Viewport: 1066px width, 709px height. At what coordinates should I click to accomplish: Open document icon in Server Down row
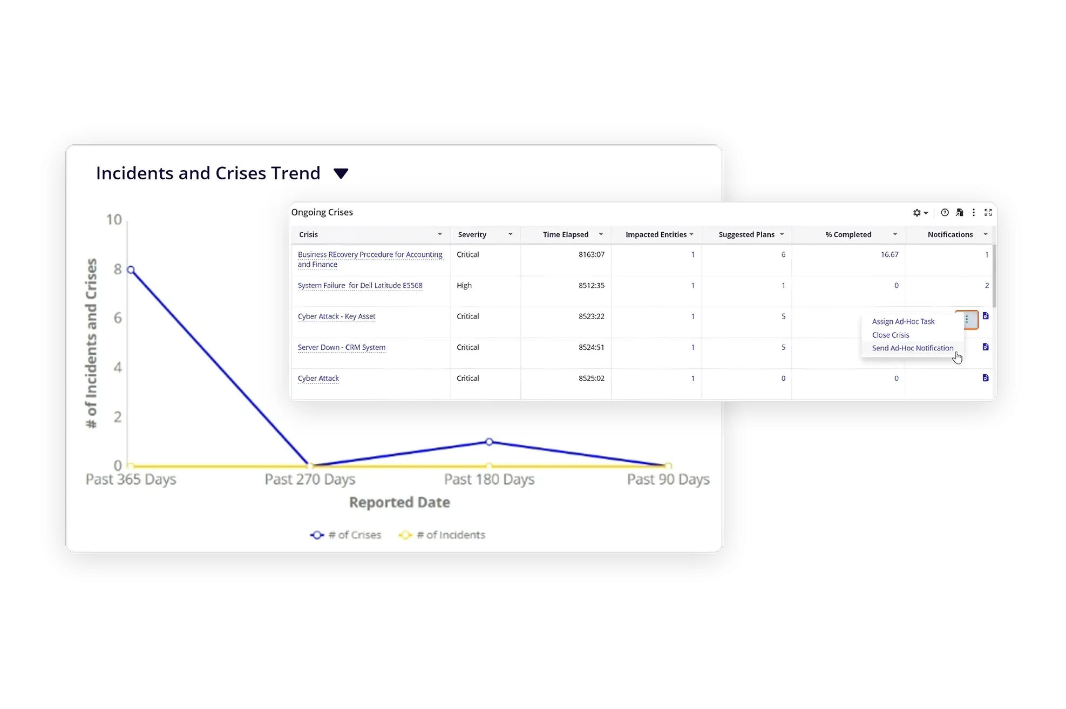(986, 347)
